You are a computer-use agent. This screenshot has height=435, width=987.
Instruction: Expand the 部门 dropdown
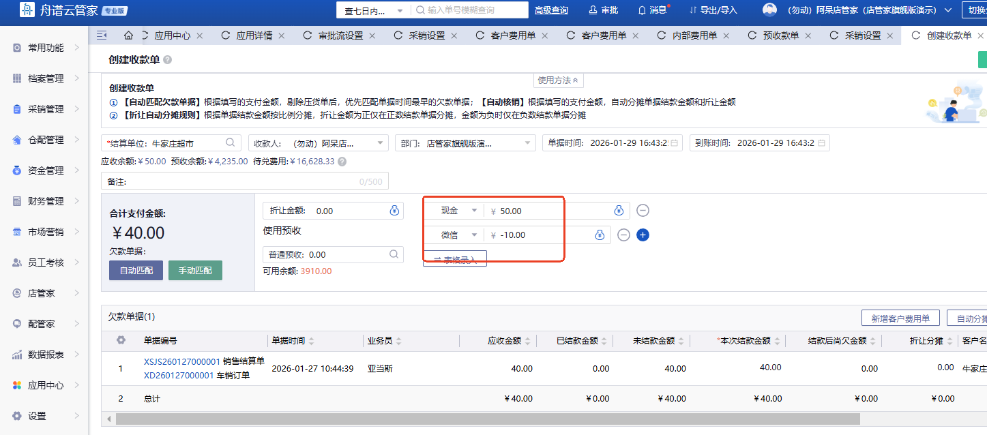click(x=527, y=143)
